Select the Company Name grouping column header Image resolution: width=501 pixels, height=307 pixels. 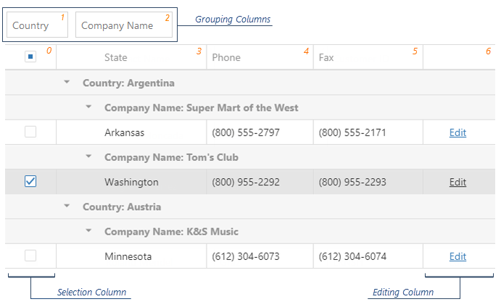coord(123,25)
